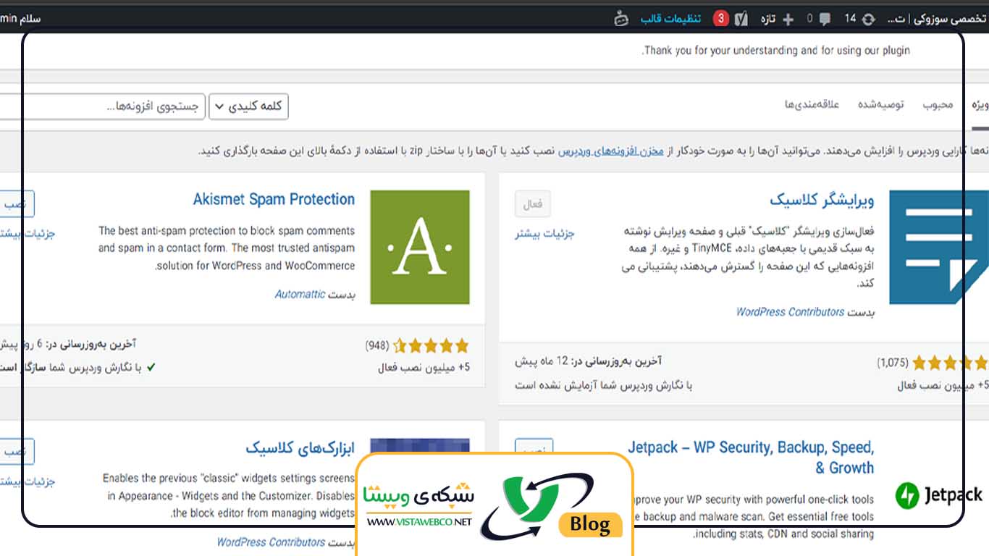
Task: Open جزئیات بیشتر for Classic Editor plugin
Action: pos(544,234)
